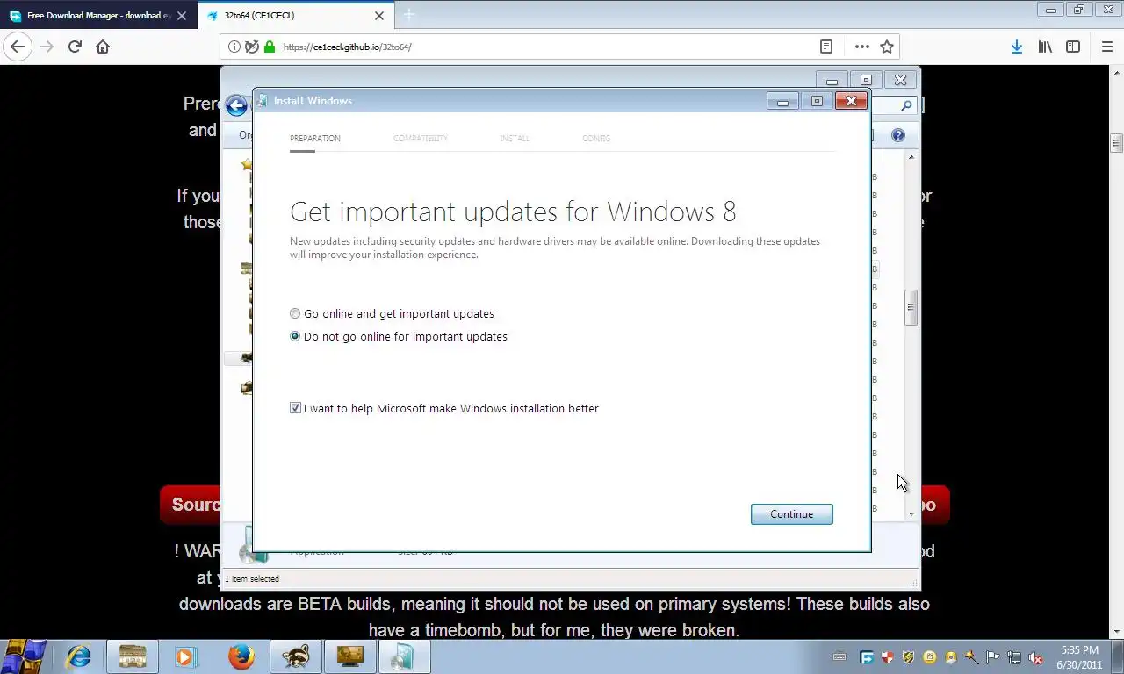Click the green secure padlock icon
The height and width of the screenshot is (674, 1124).
pos(270,47)
